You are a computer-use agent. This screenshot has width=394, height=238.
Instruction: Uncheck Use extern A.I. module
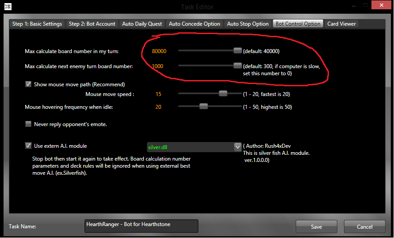[28, 146]
